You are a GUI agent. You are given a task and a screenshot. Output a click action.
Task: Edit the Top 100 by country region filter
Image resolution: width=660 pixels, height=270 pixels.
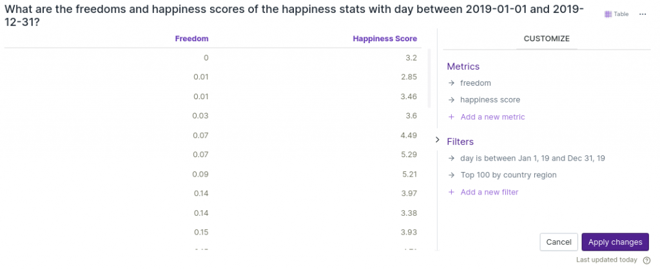pyautogui.click(x=508, y=175)
